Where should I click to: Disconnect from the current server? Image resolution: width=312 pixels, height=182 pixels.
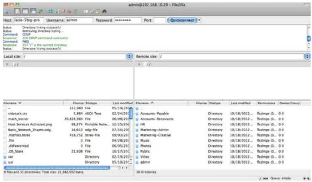tap(70, 12)
